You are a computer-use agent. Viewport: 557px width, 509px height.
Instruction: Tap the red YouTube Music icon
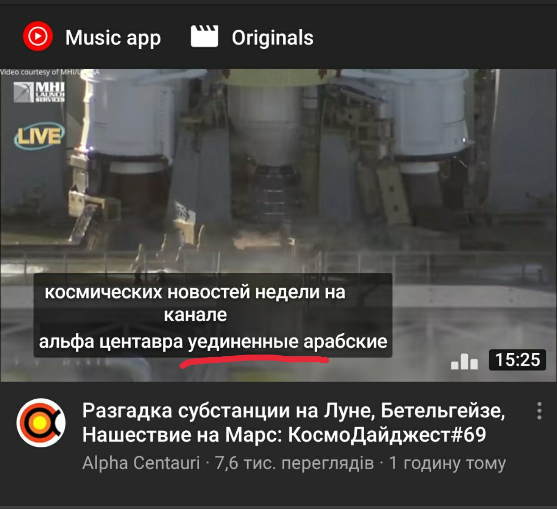pos(38,36)
